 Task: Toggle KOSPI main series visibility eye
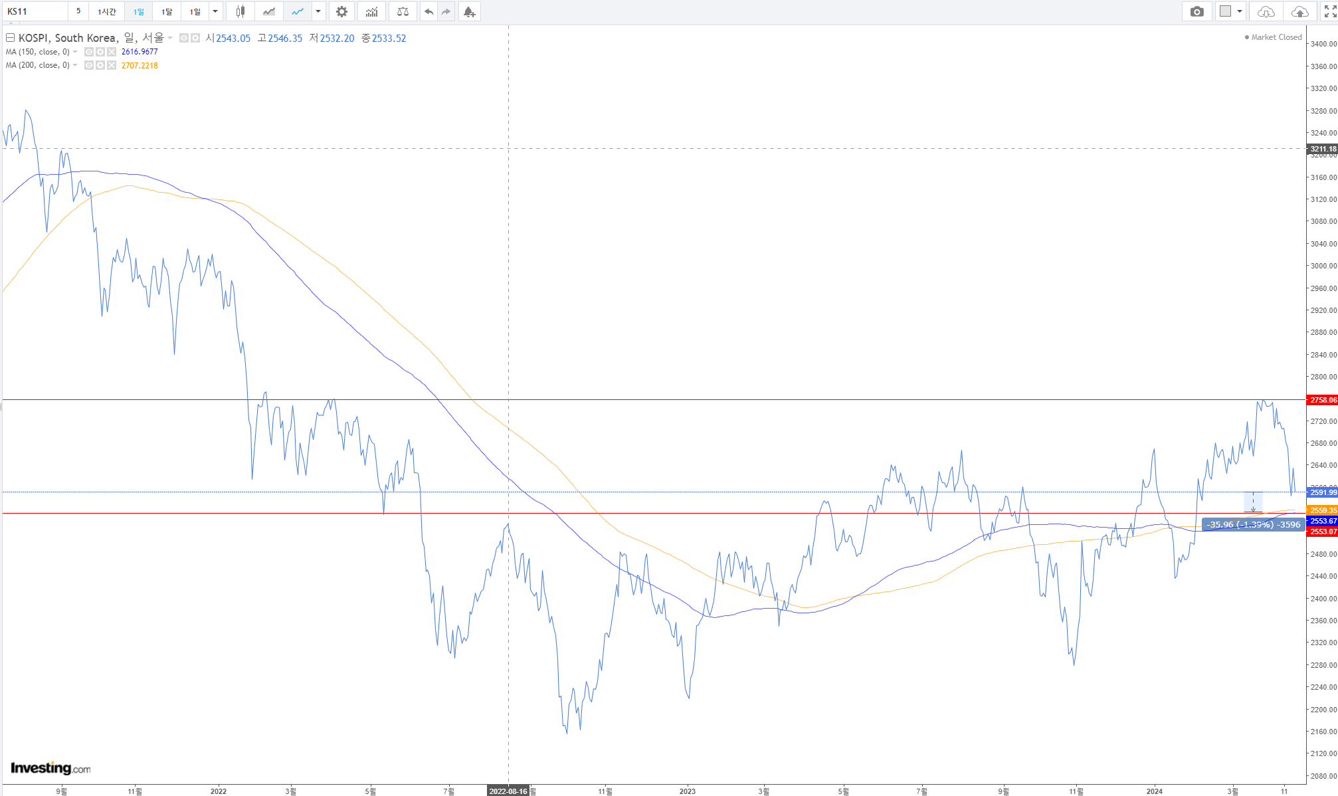[x=184, y=38]
